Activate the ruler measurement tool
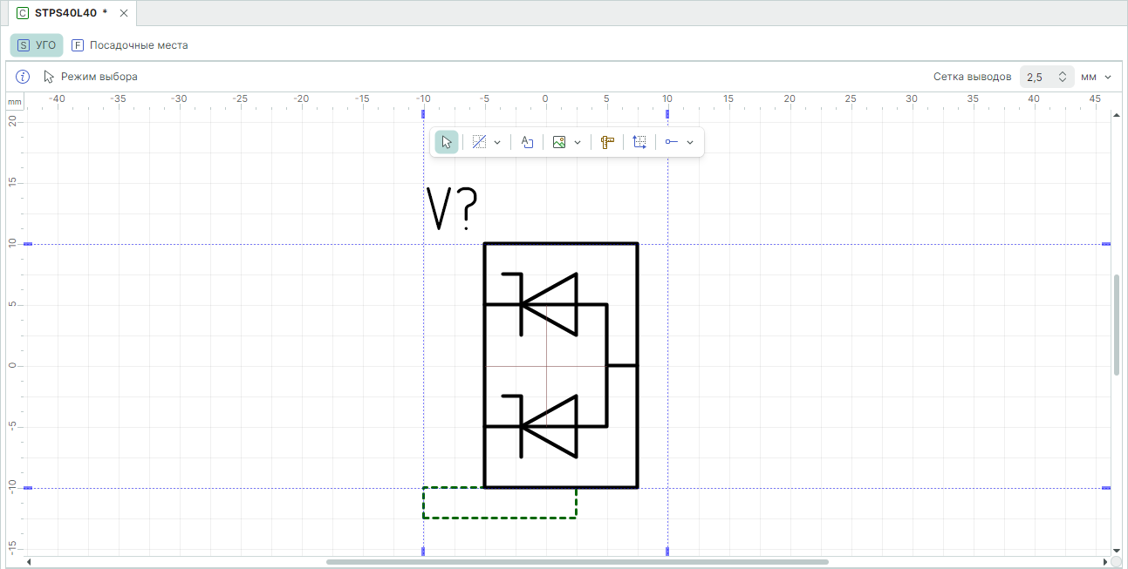This screenshot has height=569, width=1128. point(608,142)
